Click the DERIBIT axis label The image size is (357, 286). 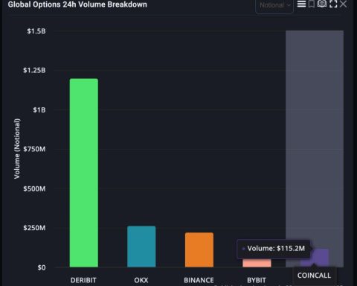tap(83, 280)
